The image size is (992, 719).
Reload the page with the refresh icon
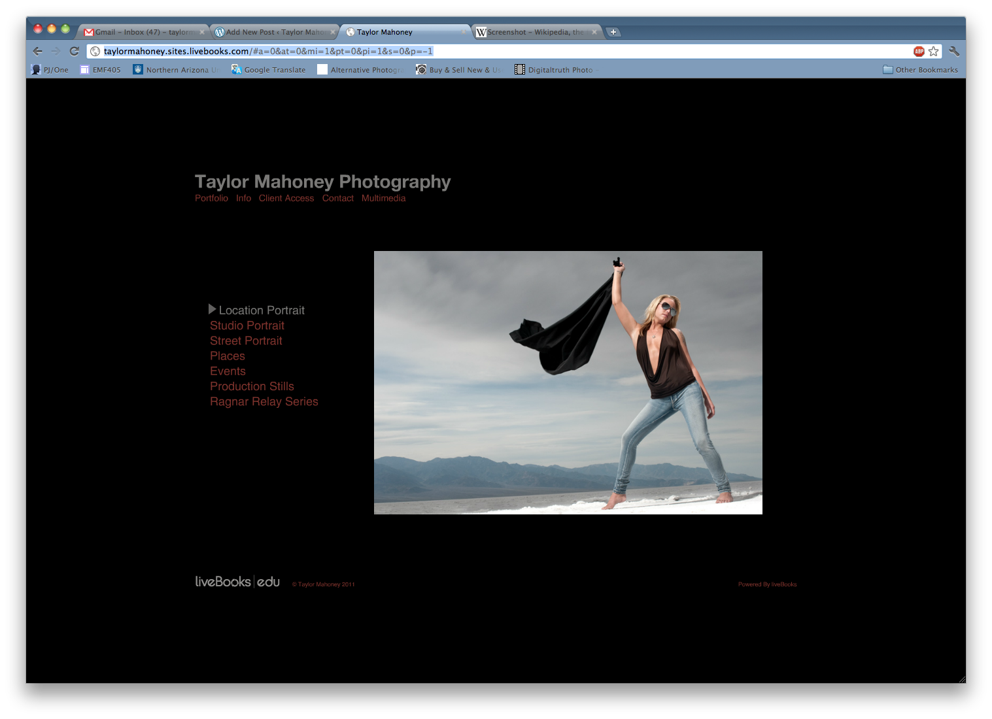[75, 52]
